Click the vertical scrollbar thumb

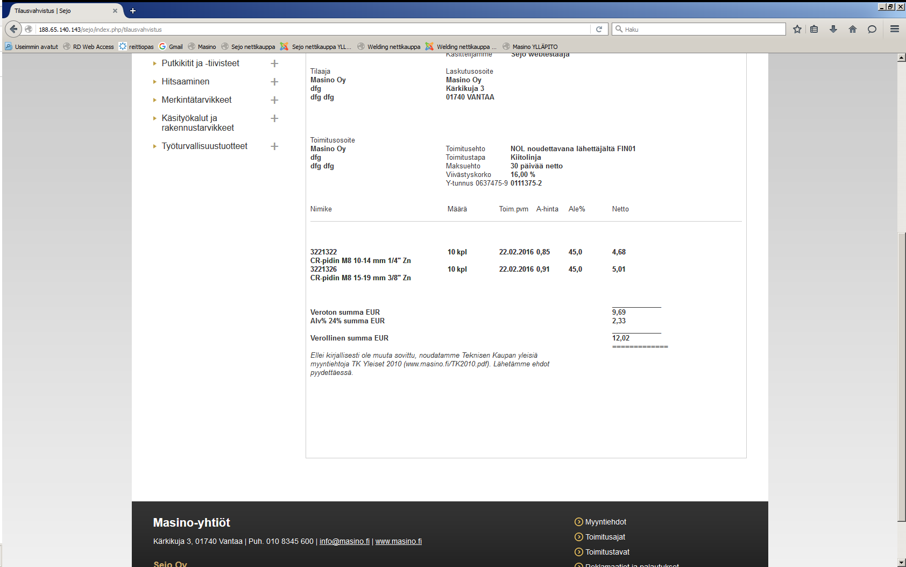point(901,377)
